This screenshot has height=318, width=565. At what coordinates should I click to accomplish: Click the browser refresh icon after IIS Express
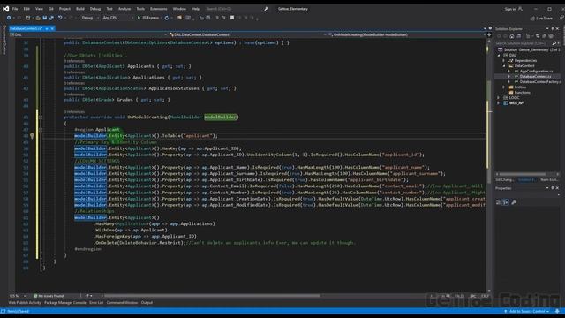point(167,18)
